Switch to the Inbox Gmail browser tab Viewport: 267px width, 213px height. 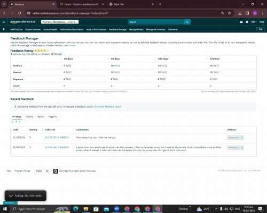[81, 4]
